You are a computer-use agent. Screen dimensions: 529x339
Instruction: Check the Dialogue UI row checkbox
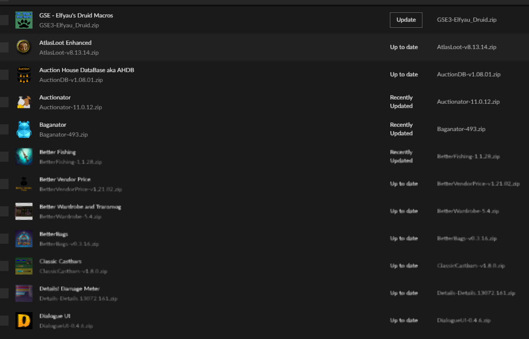4,321
